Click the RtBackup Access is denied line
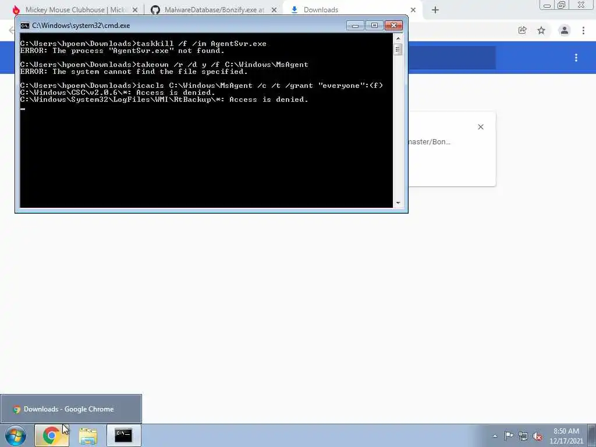Screen dimensions: 596x447 pyautogui.click(x=164, y=100)
